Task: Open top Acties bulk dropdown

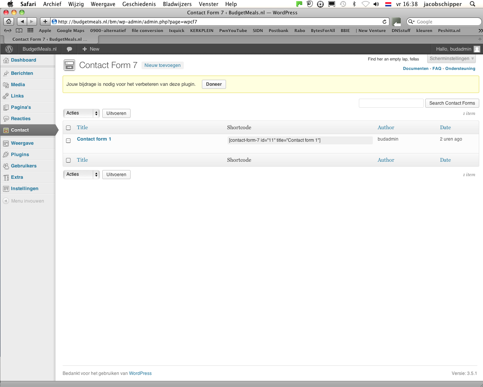Action: (x=81, y=113)
